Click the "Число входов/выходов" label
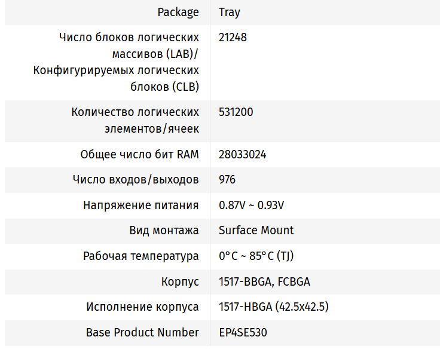Screen dimensions: 440x349 point(136,179)
